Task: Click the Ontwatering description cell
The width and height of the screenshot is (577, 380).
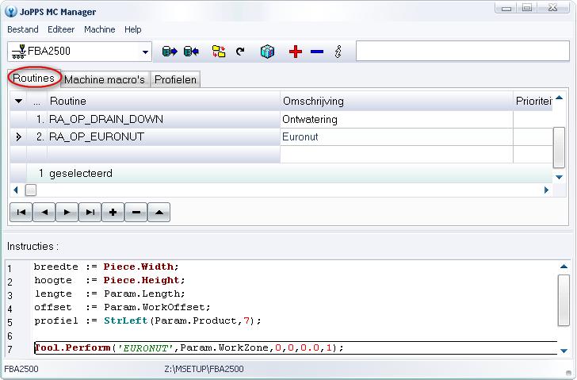Action: pos(396,119)
